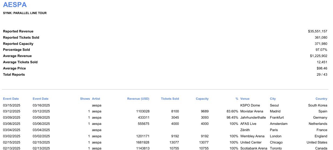Viewport: 333px width, 150px height.
Task: Select the SYNK: PARALLEL LINE TOUR subtitle
Action: point(25,13)
